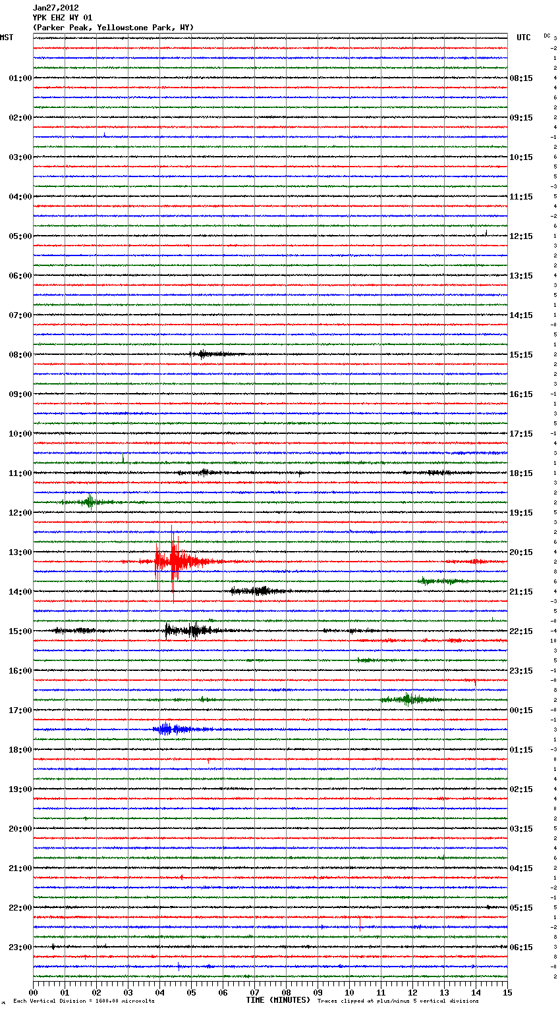Select the 20:00 MST time label

point(20,829)
